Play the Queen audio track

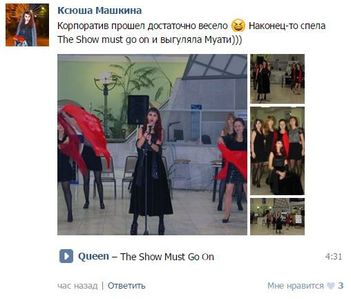coord(66,256)
